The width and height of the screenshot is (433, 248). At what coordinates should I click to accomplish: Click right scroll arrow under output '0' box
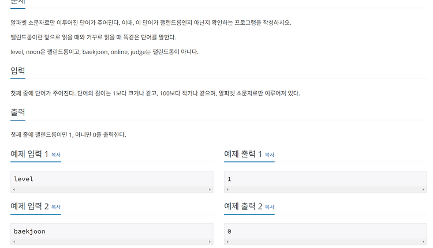click(423, 242)
